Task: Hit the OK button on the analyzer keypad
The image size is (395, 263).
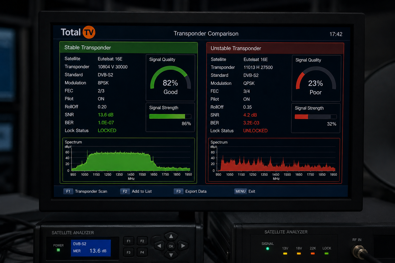Action: coord(171,246)
